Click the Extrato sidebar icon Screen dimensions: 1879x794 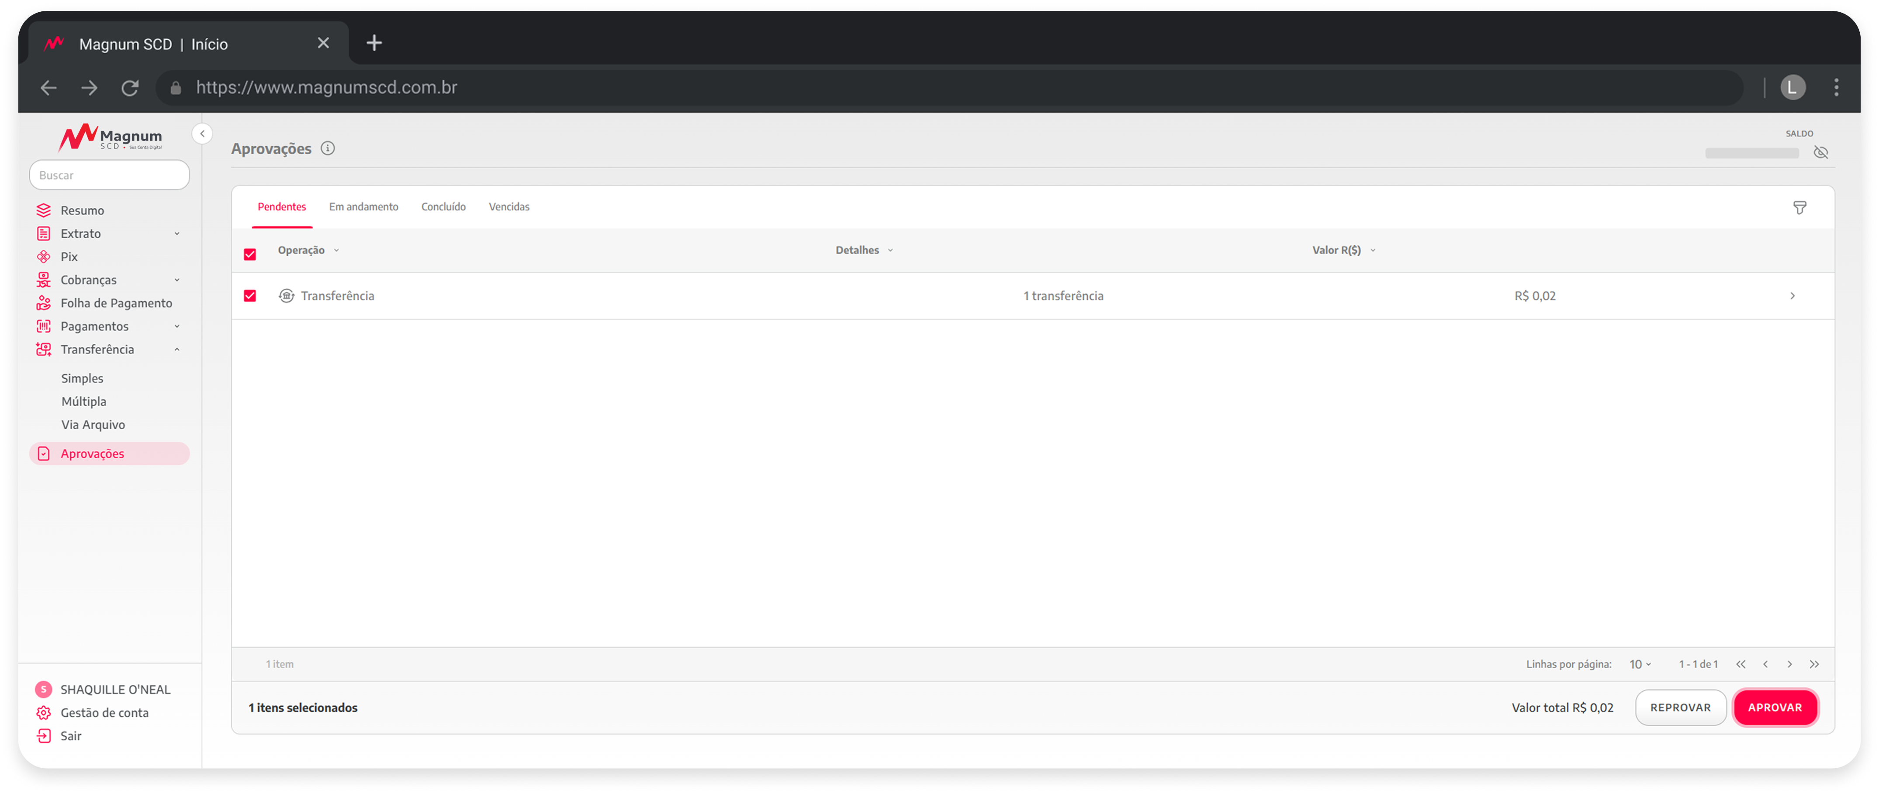click(44, 234)
